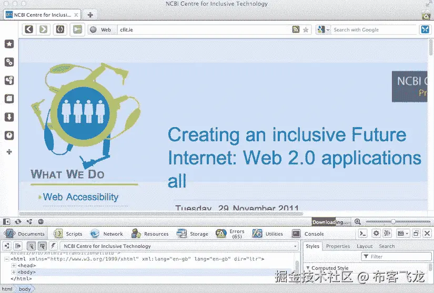The height and width of the screenshot is (293, 434).
Task: Go back with the Back arrow button
Action: [x=29, y=29]
